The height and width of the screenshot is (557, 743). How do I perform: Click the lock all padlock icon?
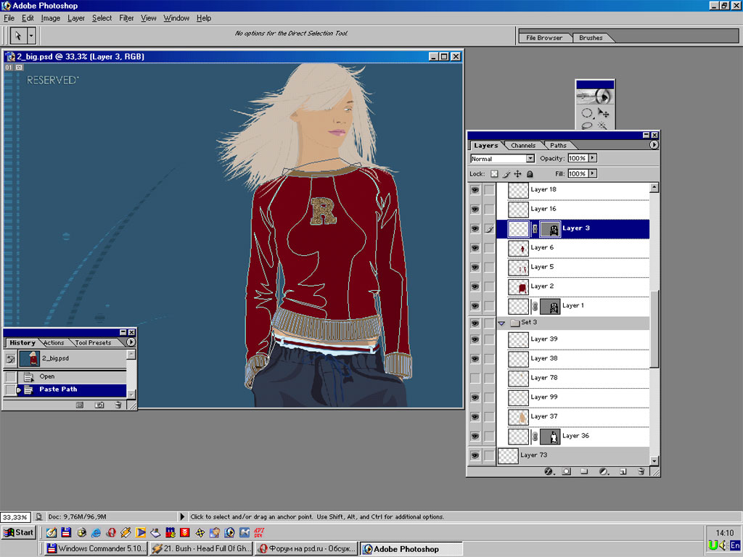point(530,174)
